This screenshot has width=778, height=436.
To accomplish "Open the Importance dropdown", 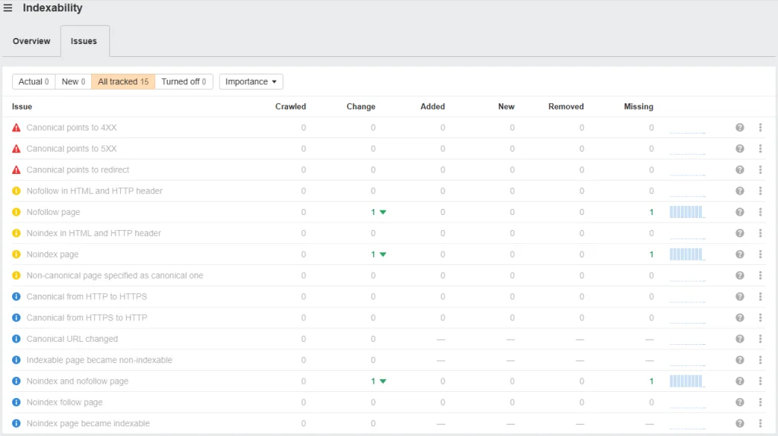I will (251, 81).
